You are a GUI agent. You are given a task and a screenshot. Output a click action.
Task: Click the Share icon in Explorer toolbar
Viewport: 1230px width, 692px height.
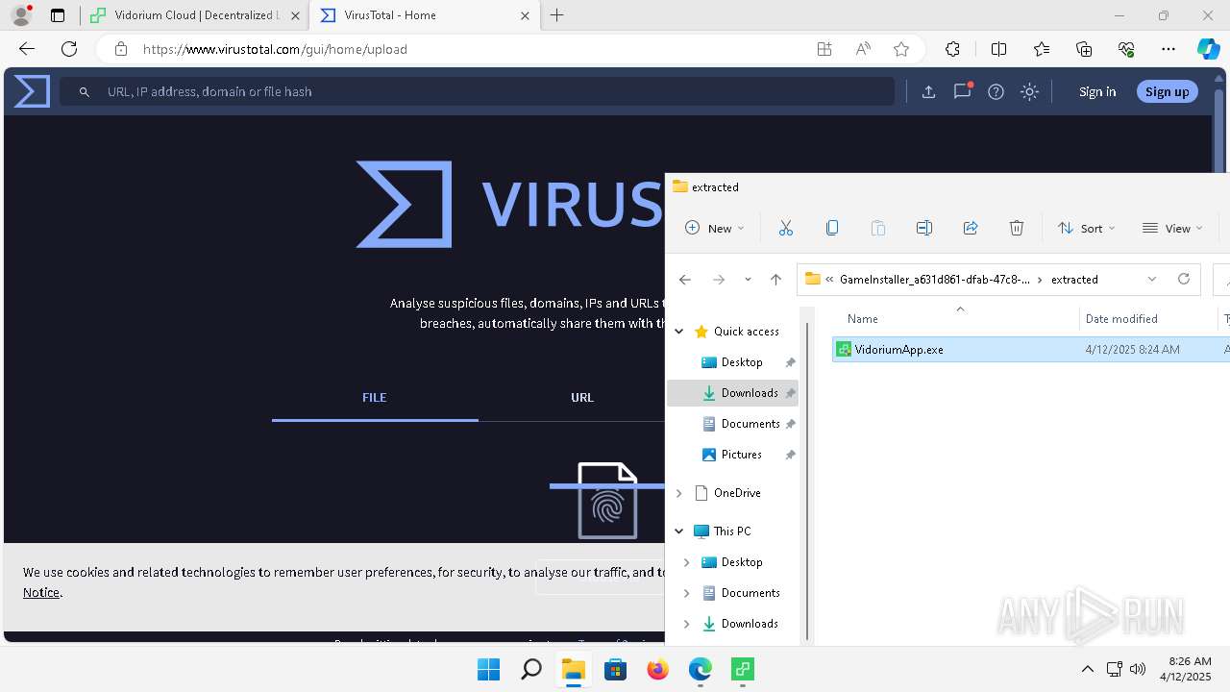pos(971,228)
